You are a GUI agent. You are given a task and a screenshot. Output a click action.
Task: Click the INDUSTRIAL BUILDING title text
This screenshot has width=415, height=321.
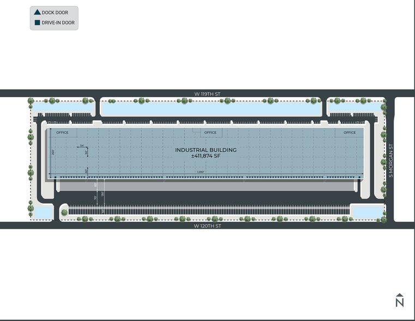[206, 150]
